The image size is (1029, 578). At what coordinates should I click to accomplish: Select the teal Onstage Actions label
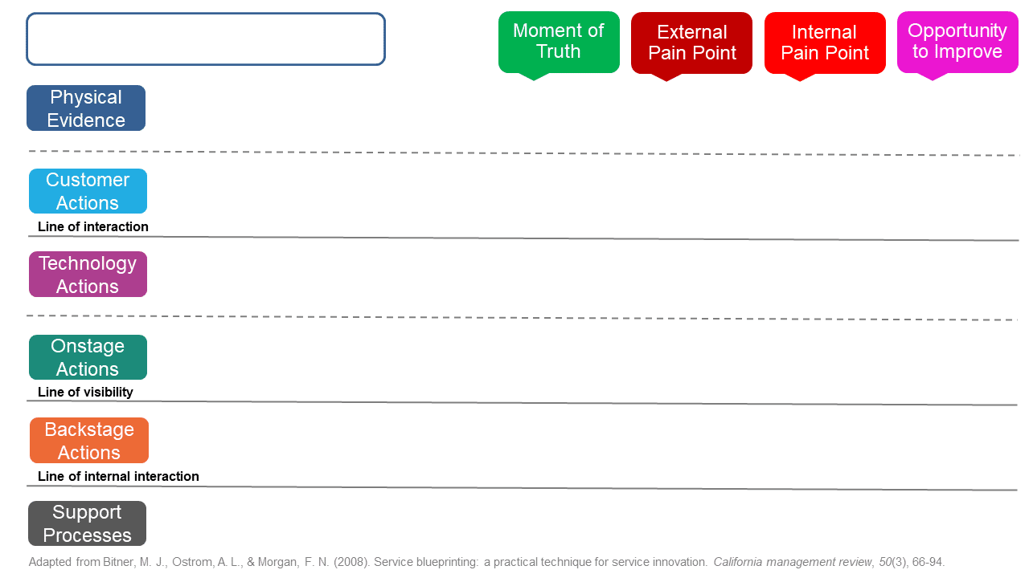[x=88, y=357]
